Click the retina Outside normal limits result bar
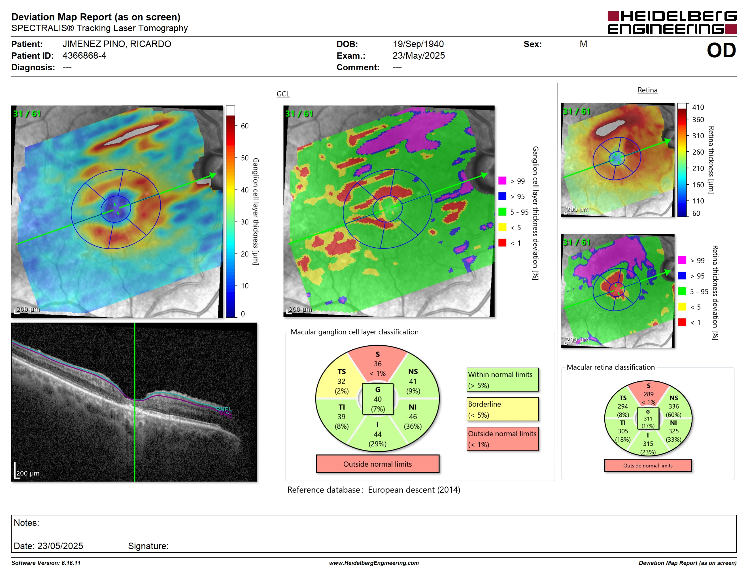 pyautogui.click(x=648, y=465)
